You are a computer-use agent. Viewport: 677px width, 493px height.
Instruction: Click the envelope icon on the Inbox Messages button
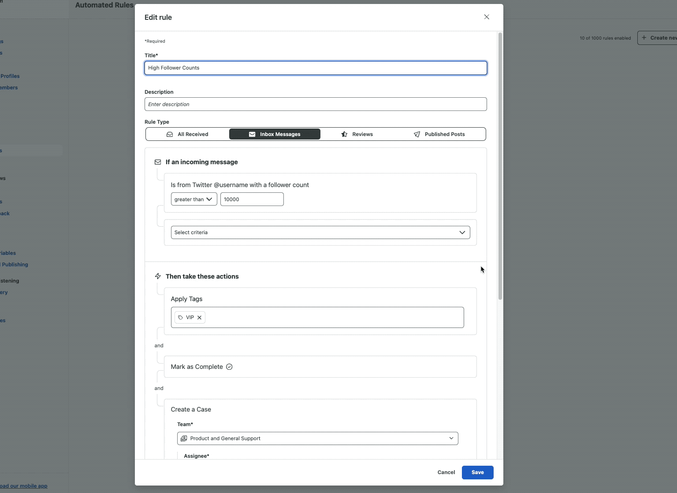pos(251,134)
